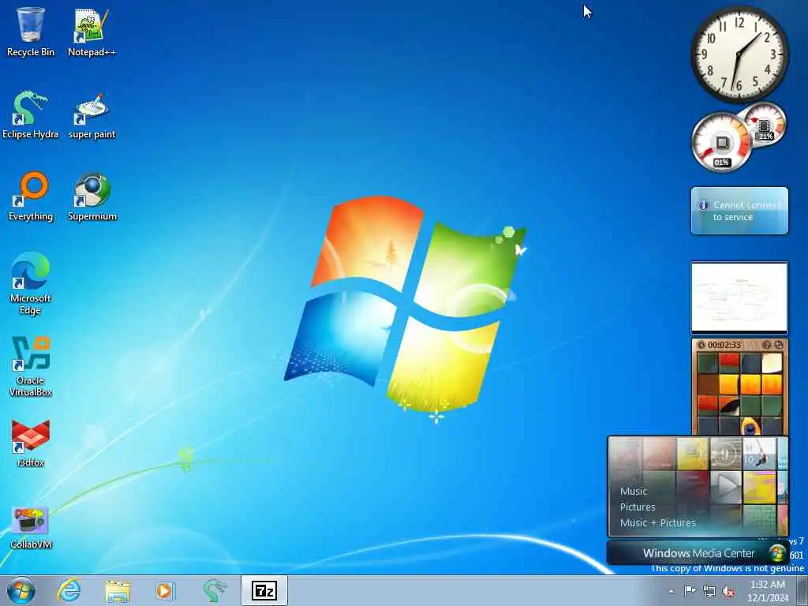
Task: Select the Notepad++ shortcut
Action: [x=92, y=32]
